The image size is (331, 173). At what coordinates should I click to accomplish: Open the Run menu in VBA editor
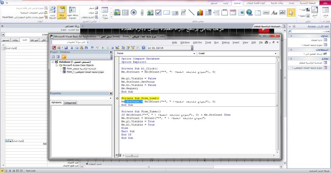coord(216,43)
